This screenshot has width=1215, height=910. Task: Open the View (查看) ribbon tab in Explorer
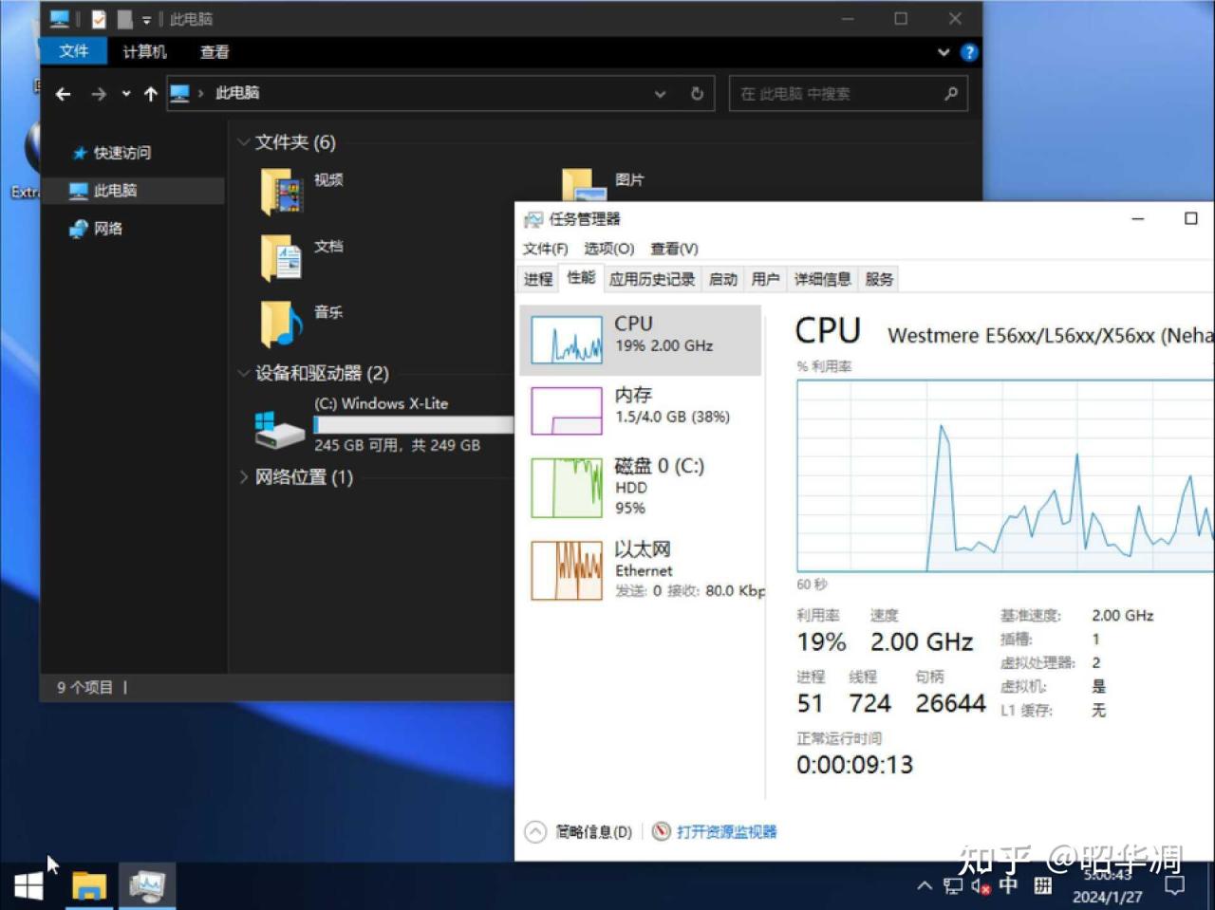point(215,52)
